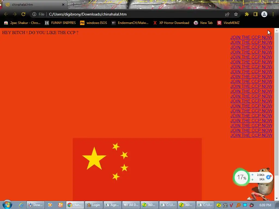Click the red V tray icon

pos(231,205)
